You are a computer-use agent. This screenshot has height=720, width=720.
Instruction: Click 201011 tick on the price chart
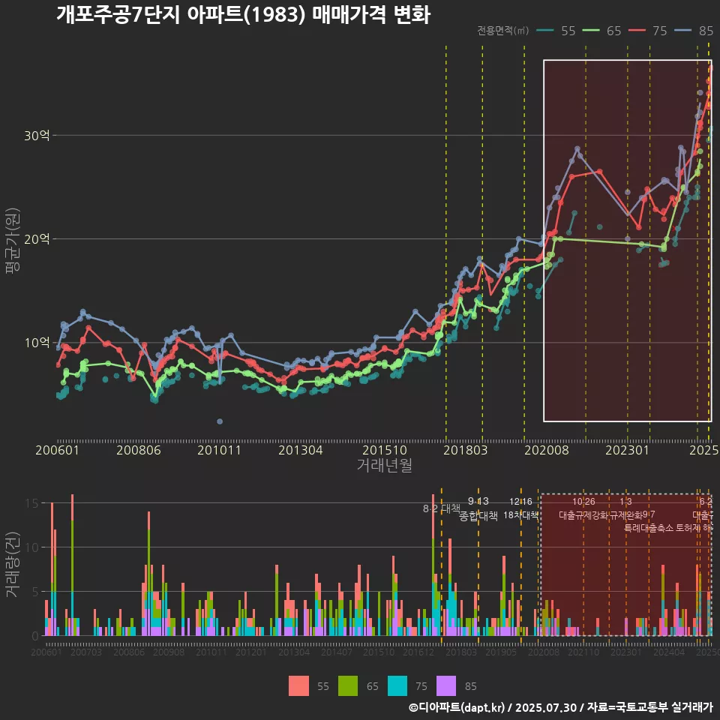220,450
